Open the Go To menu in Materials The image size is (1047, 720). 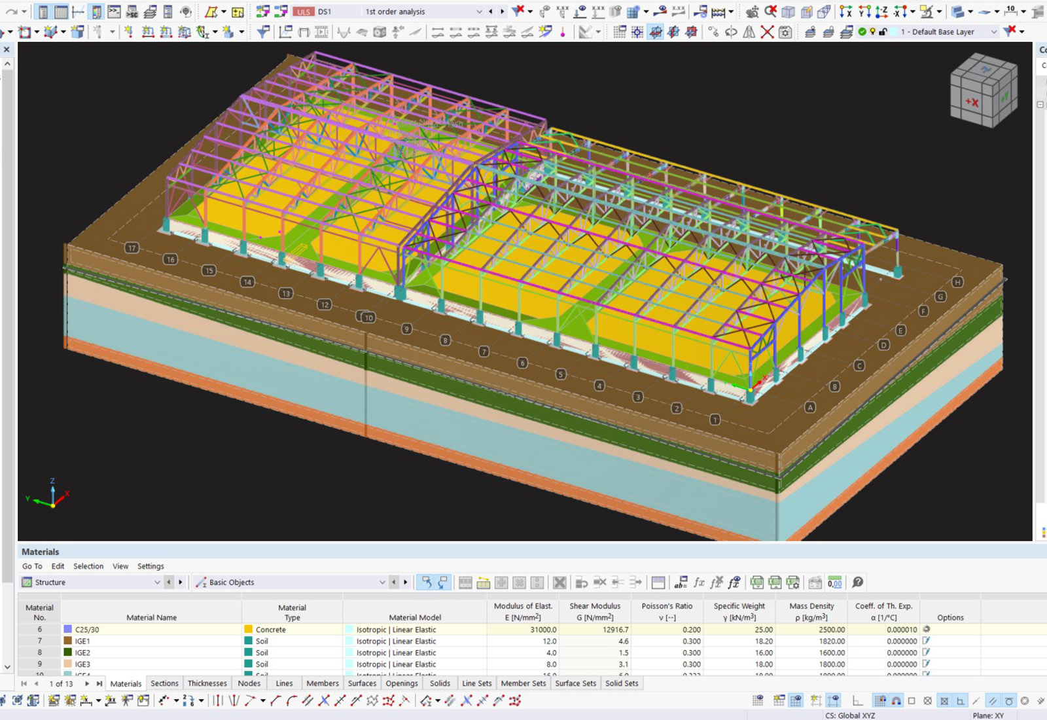click(32, 566)
